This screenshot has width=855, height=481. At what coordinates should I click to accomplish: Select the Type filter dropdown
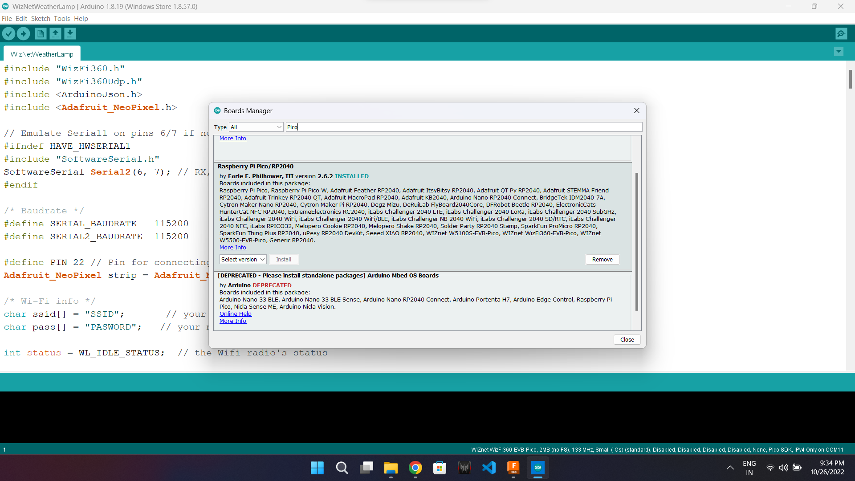pos(256,127)
